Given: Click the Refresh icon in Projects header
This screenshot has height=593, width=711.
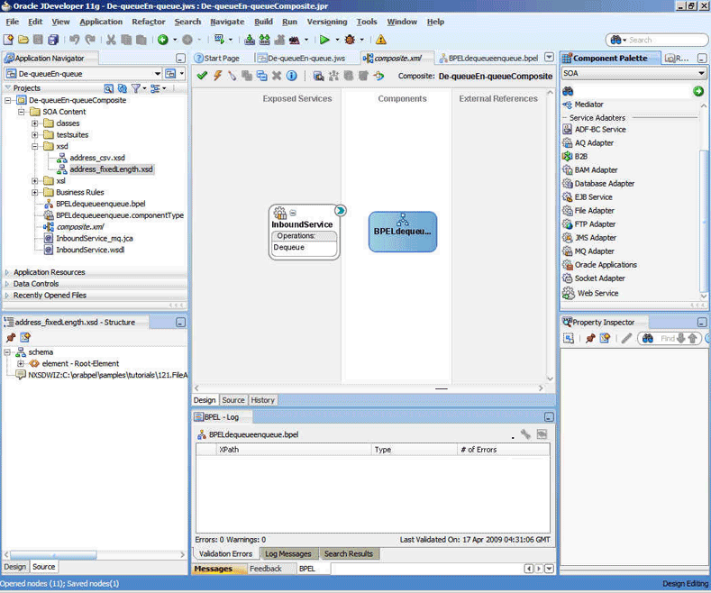Looking at the screenshot, I should (x=122, y=88).
